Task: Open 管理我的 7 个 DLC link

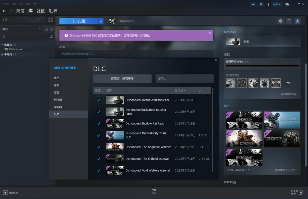Action: (285, 170)
